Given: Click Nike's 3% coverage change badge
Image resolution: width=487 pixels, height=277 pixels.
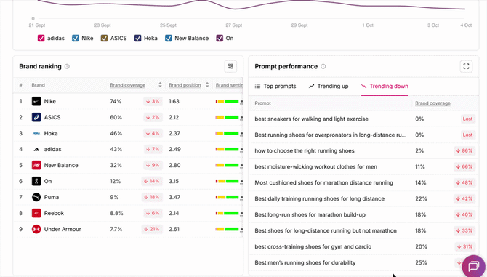Looking at the screenshot, I should 153,101.
